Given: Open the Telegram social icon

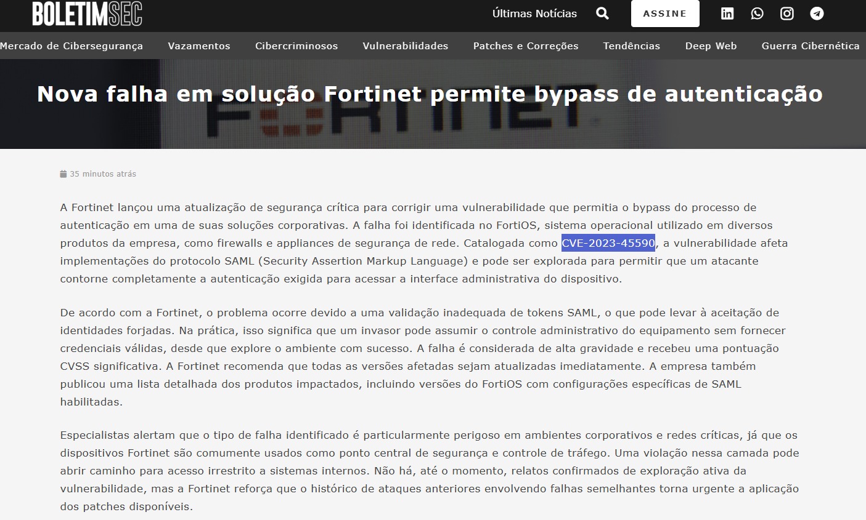Looking at the screenshot, I should coord(817,14).
